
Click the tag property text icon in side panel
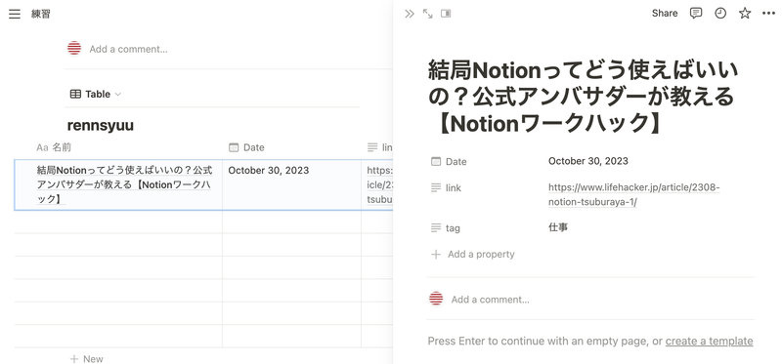[x=436, y=228]
